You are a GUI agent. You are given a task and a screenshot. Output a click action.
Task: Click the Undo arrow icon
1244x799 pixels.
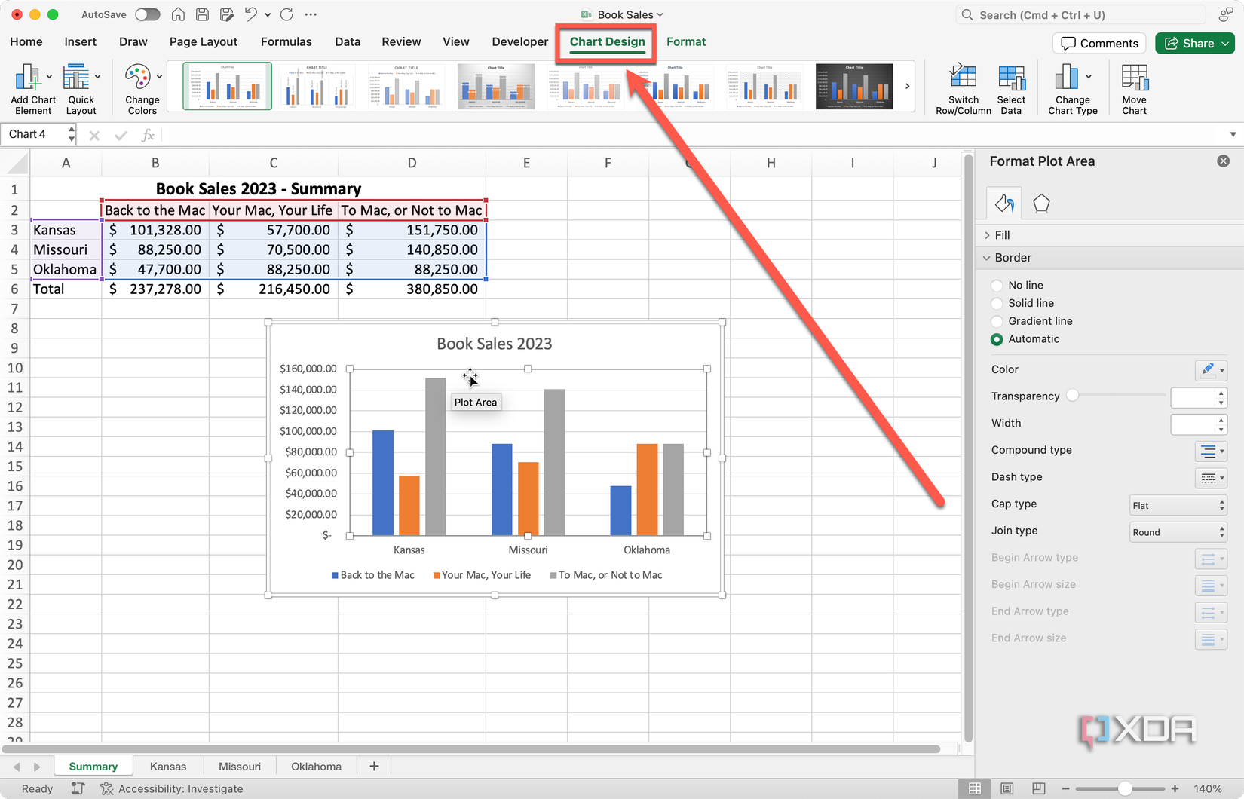pos(250,14)
